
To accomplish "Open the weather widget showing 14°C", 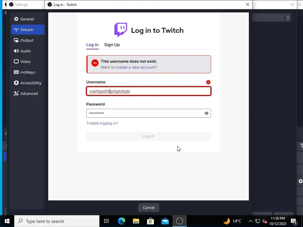I will (x=232, y=221).
